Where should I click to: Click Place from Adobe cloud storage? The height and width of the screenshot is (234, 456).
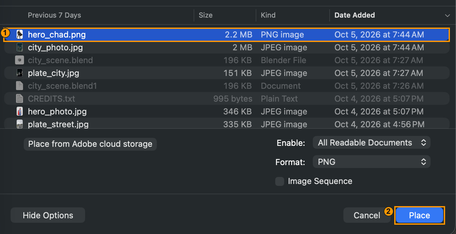pos(90,144)
